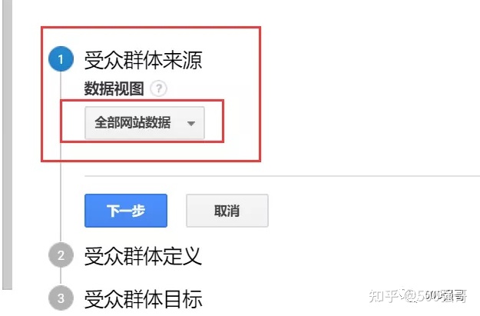Click the outer red highlight box border

pyautogui.click(x=151, y=28)
